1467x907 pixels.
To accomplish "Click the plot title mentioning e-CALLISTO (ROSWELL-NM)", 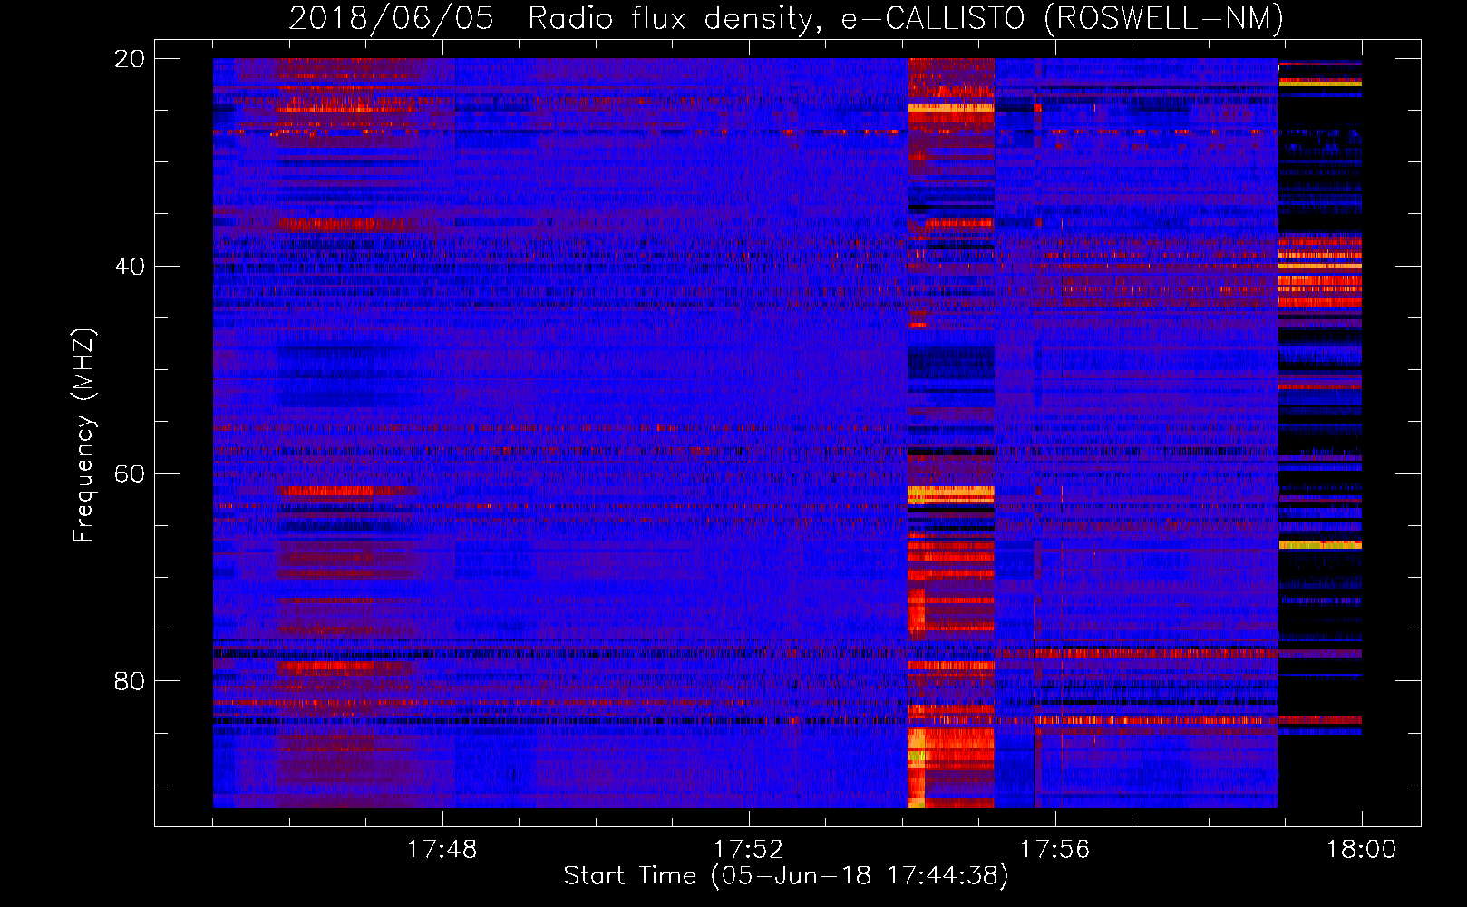I will coord(786,19).
